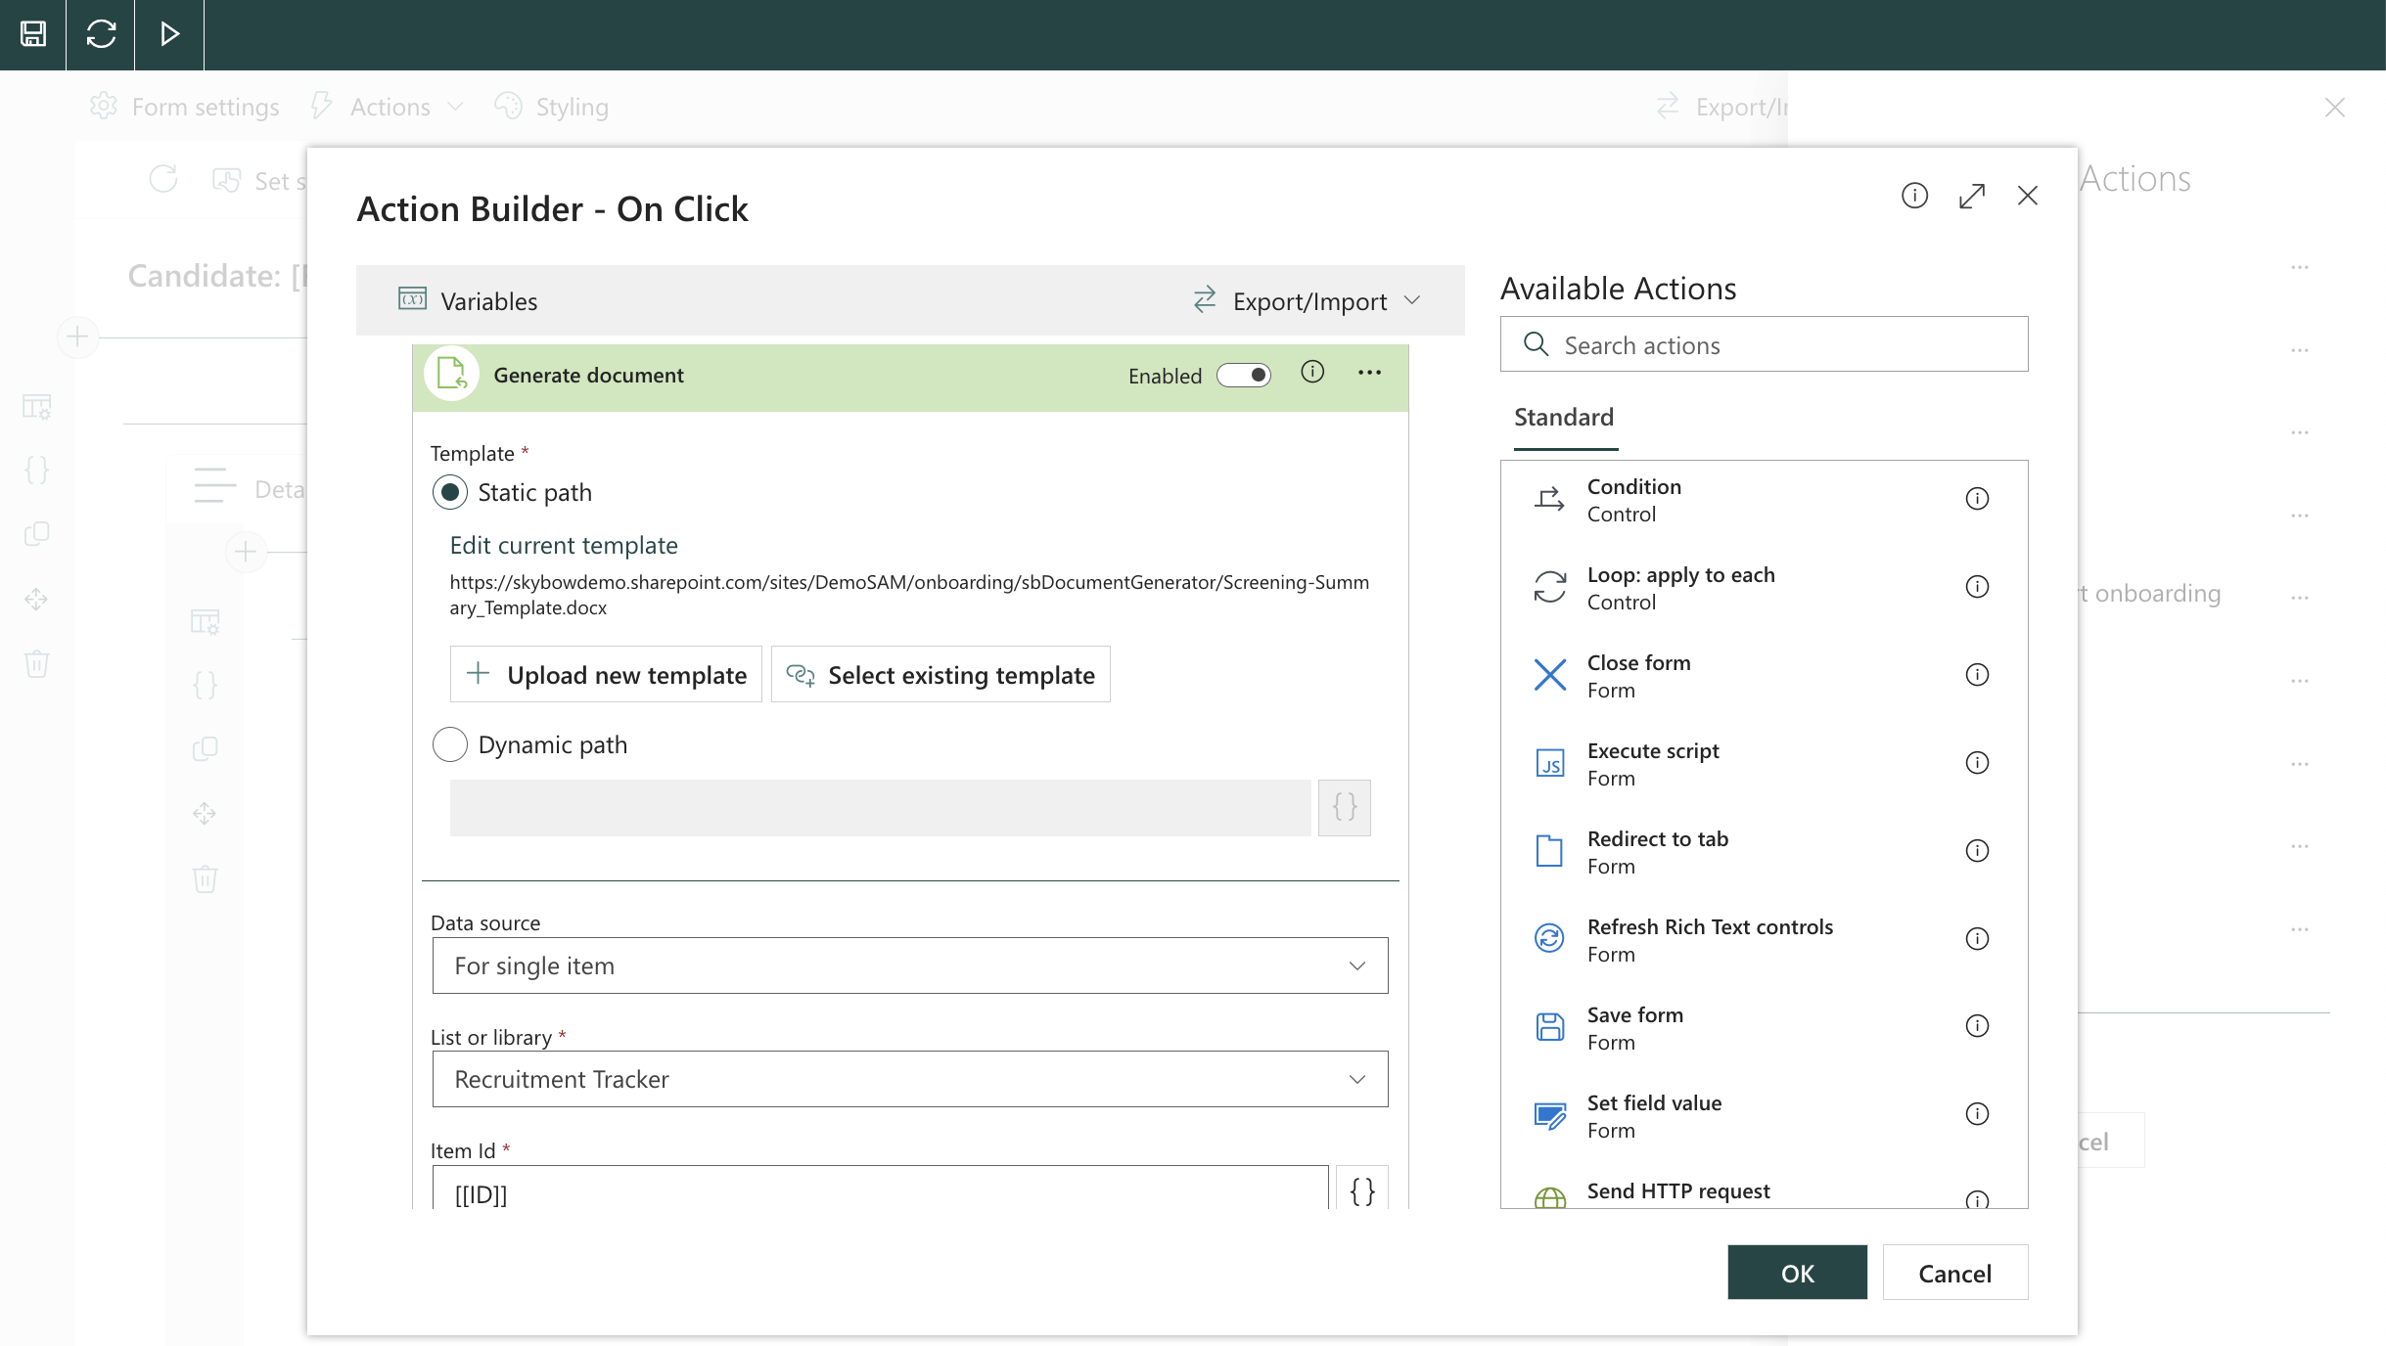Click the template URL path text
The height and width of the screenshot is (1346, 2386).
click(x=909, y=595)
